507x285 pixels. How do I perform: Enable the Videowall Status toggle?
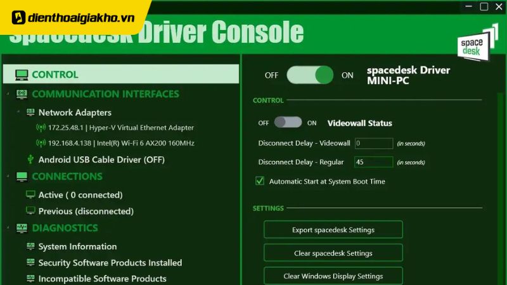pyautogui.click(x=288, y=122)
